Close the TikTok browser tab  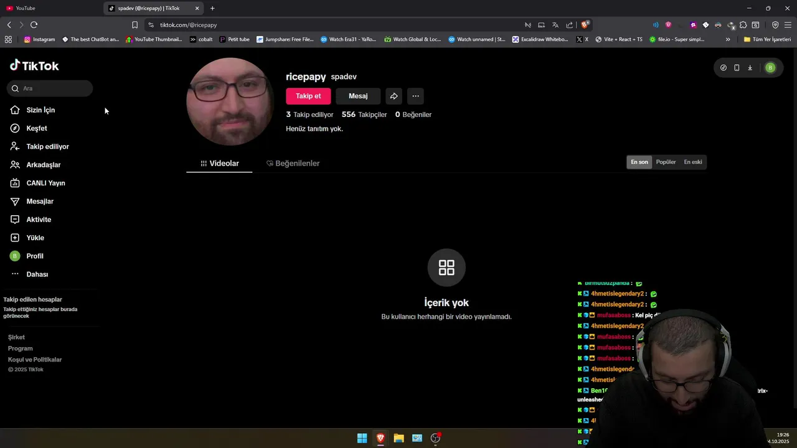(x=197, y=8)
